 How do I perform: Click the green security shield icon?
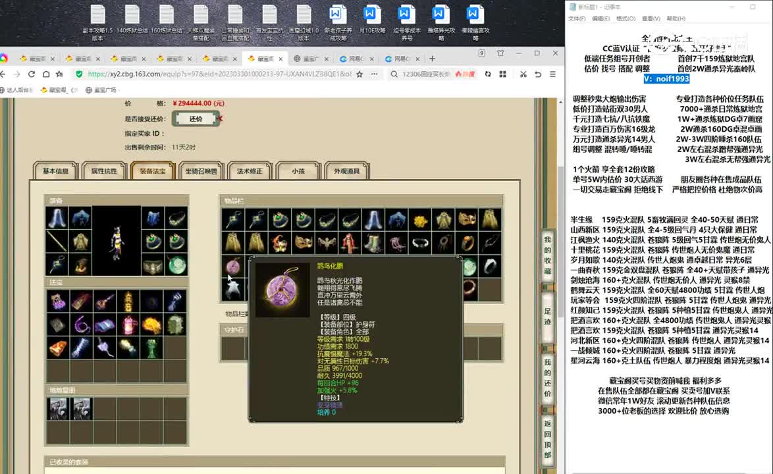[79, 74]
